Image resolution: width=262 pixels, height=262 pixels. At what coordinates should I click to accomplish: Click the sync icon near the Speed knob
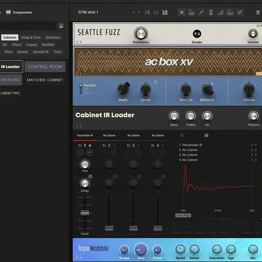pyautogui.click(x=156, y=82)
